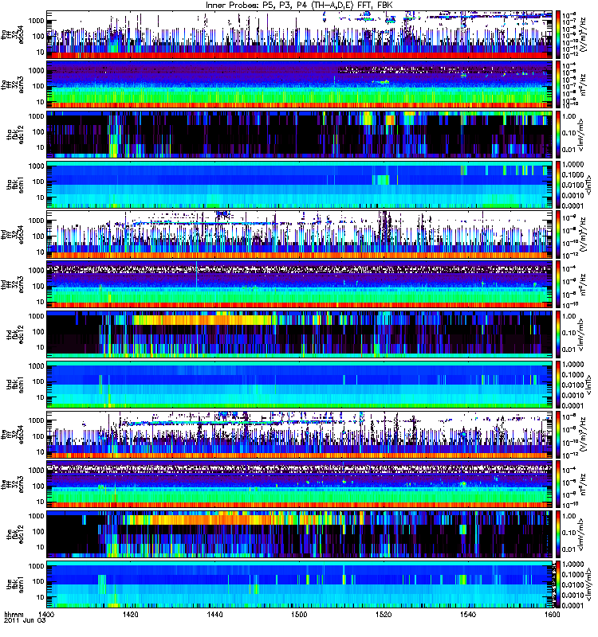Select the the fbk scm1 spectrogram panel
Viewport: 598px width, 637px height.
point(299,584)
